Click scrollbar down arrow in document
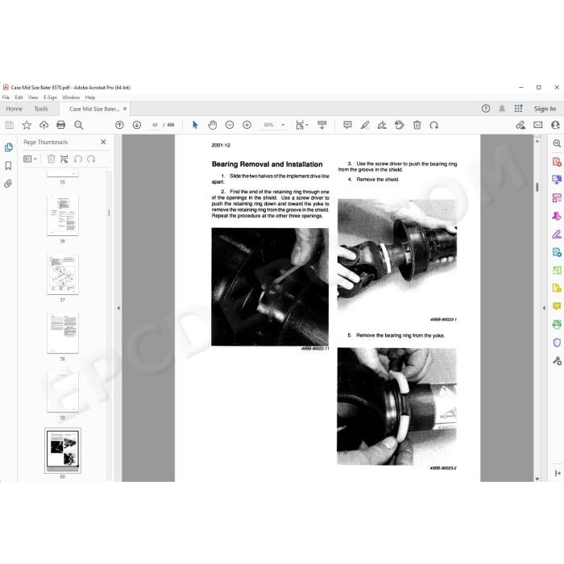The width and height of the screenshot is (564, 564). pyautogui.click(x=537, y=479)
